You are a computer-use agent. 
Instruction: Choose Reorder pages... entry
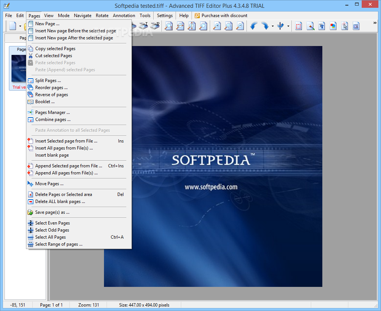tap(79, 88)
